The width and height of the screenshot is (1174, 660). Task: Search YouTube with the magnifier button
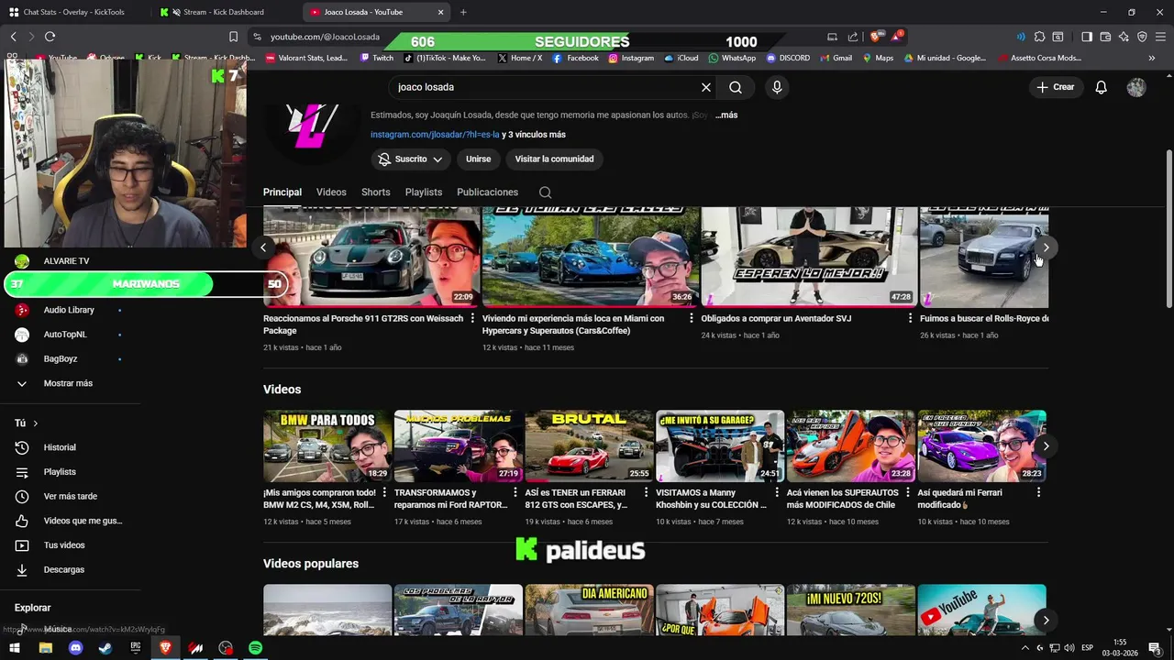(736, 87)
